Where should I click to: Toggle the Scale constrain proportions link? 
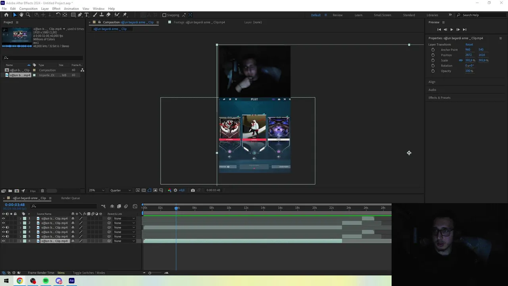point(461,60)
